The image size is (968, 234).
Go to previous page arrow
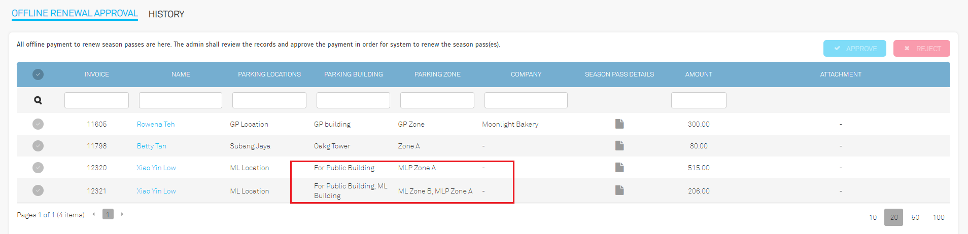(94, 214)
